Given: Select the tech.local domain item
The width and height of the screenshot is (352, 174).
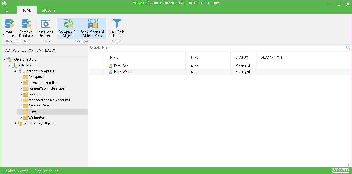Looking at the screenshot, I should [x=25, y=65].
